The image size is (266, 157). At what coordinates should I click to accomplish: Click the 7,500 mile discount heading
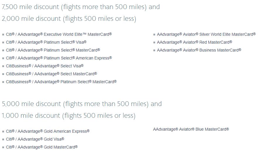pos(81,7)
